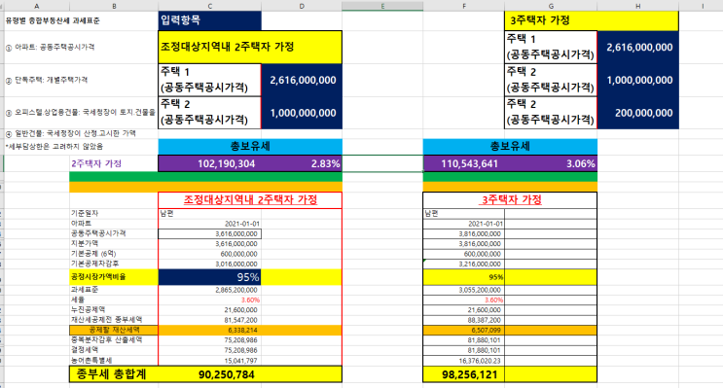Select the tax base 2,865,200,000
The height and width of the screenshot is (388, 723).
pos(210,290)
